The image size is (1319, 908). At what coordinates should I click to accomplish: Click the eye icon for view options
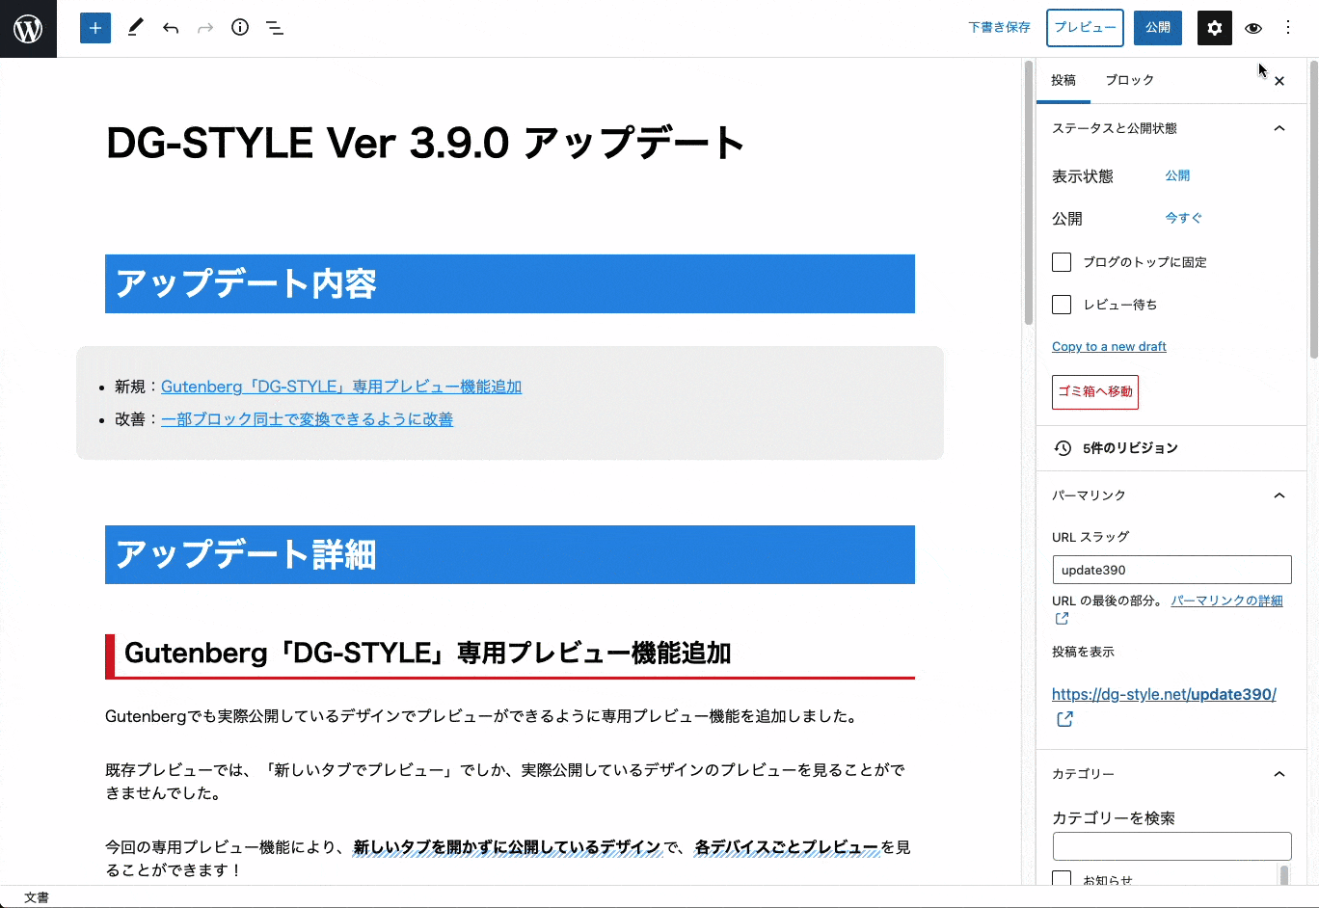1253,28
